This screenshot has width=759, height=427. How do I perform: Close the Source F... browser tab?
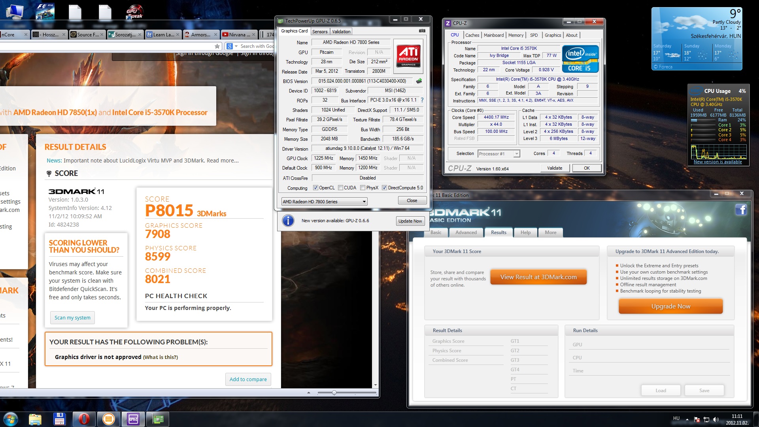102,35
